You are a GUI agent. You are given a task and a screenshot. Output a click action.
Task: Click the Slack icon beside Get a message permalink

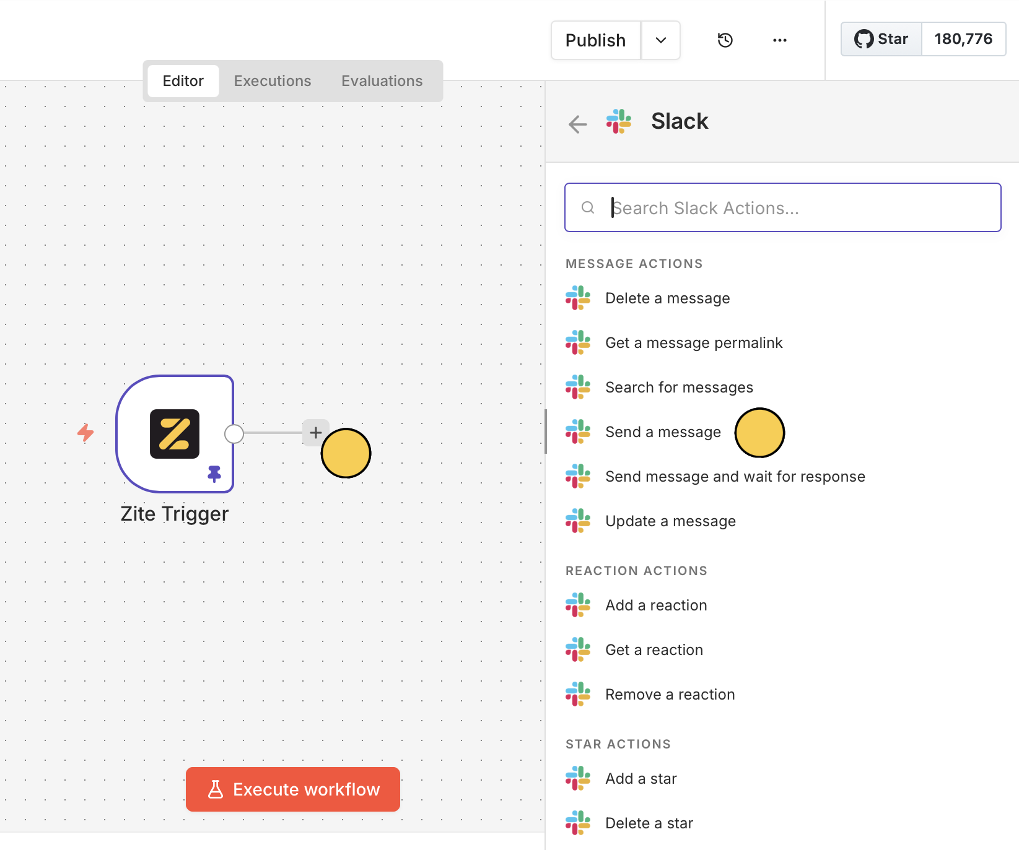click(x=578, y=343)
